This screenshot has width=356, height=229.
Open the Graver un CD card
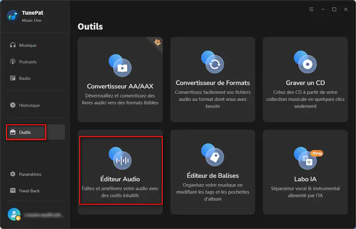point(305,79)
